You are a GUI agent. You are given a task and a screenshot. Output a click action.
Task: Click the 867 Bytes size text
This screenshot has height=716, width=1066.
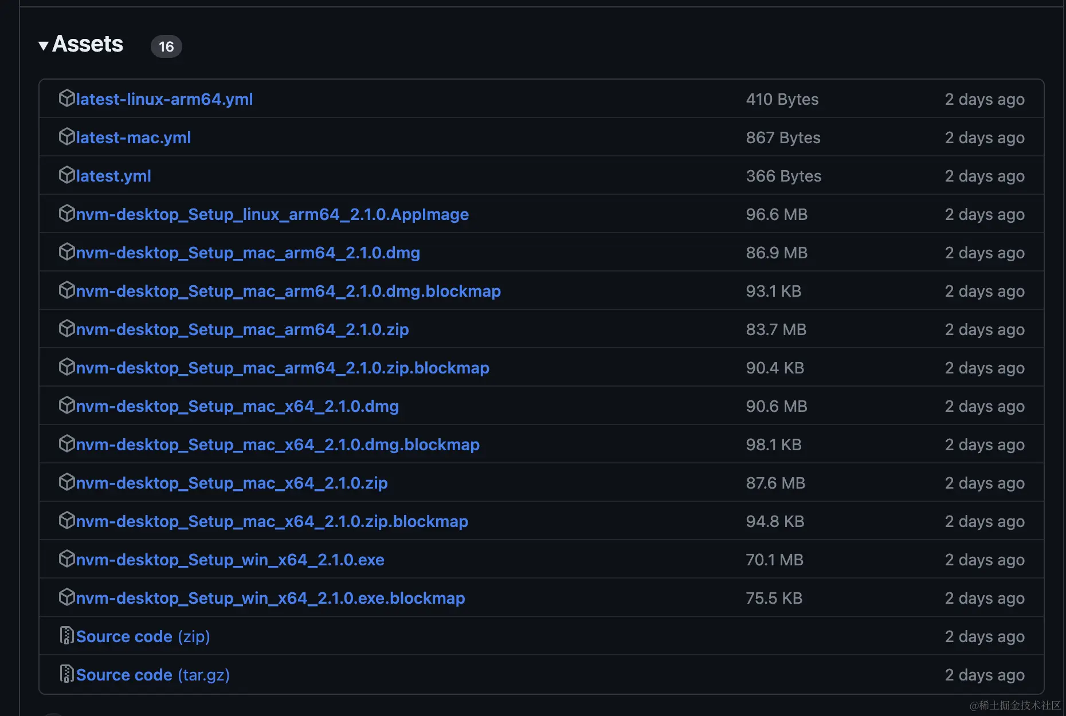click(783, 137)
